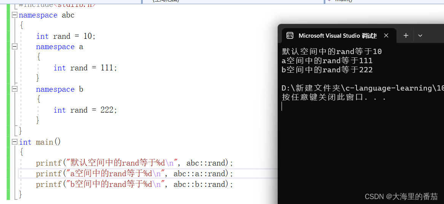Click console output '默认空间中的rand等于10'

pos(332,51)
